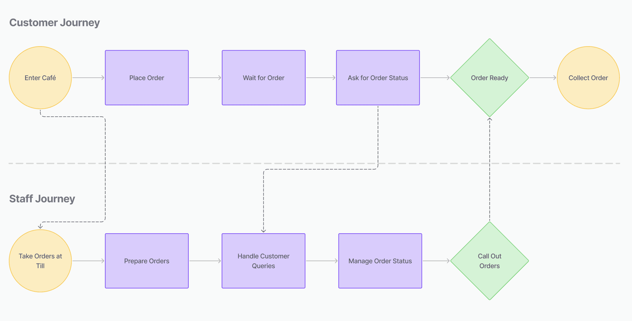Select the Take Orders at Till circle
Image resolution: width=632 pixels, height=321 pixels.
(40, 261)
